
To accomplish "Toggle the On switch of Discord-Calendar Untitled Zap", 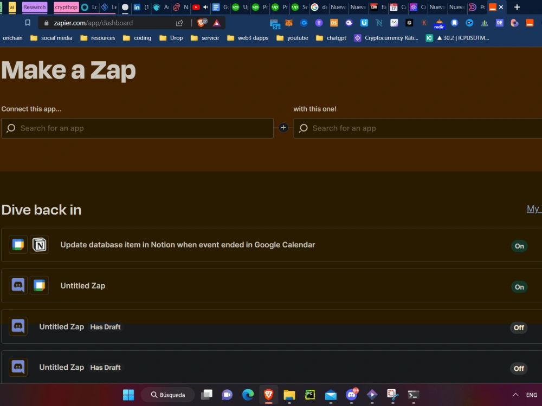I will (519, 287).
